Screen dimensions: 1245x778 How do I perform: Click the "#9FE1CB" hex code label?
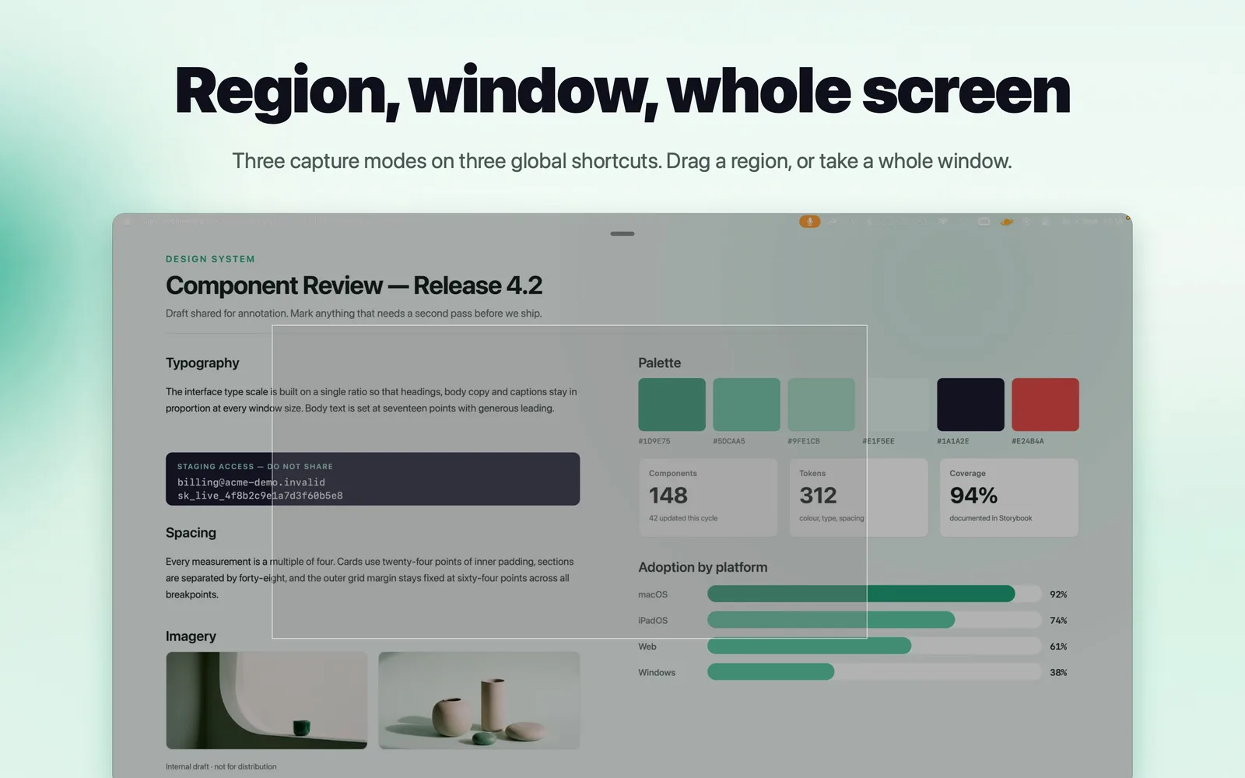[x=804, y=441]
